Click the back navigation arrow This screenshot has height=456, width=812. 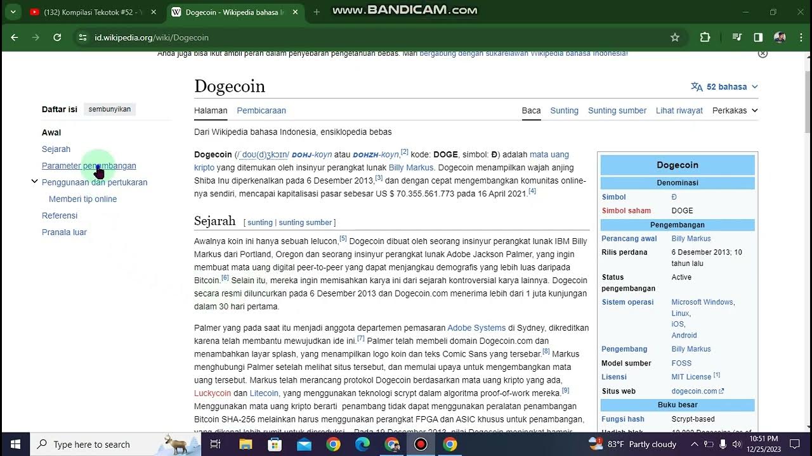coord(14,37)
